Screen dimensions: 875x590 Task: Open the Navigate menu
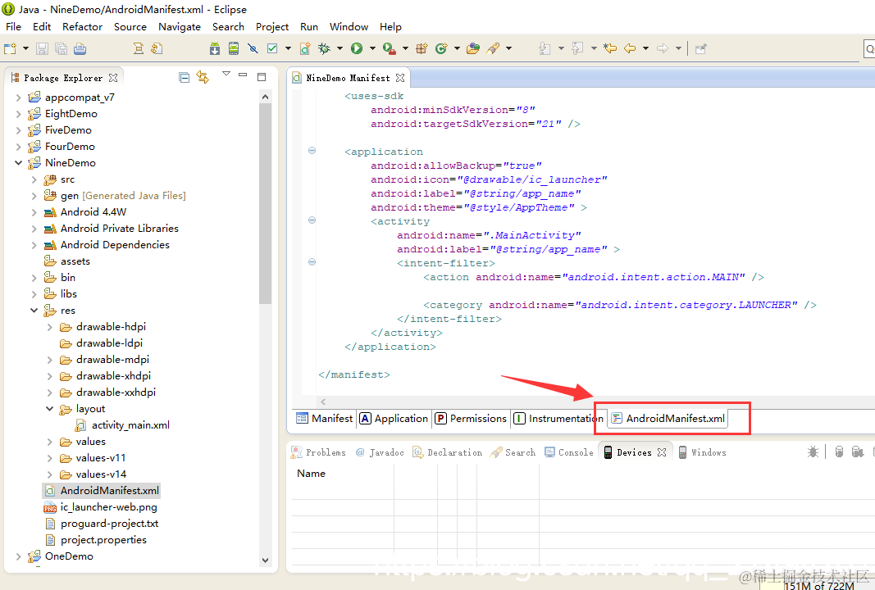coord(179,27)
